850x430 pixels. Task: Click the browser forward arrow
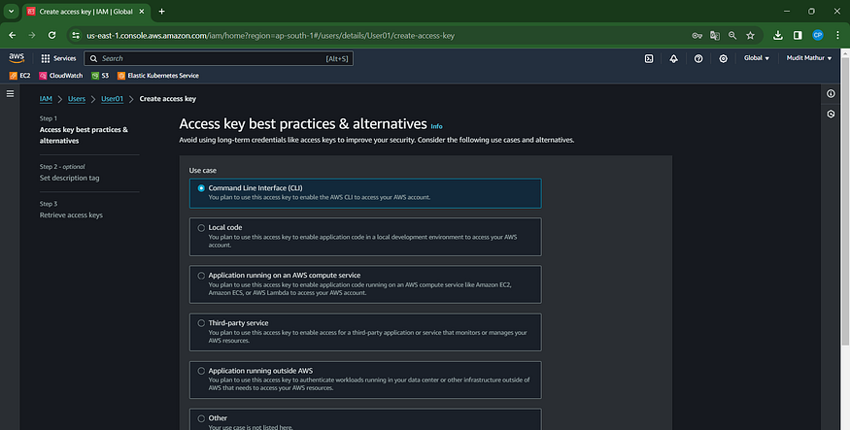coord(32,35)
